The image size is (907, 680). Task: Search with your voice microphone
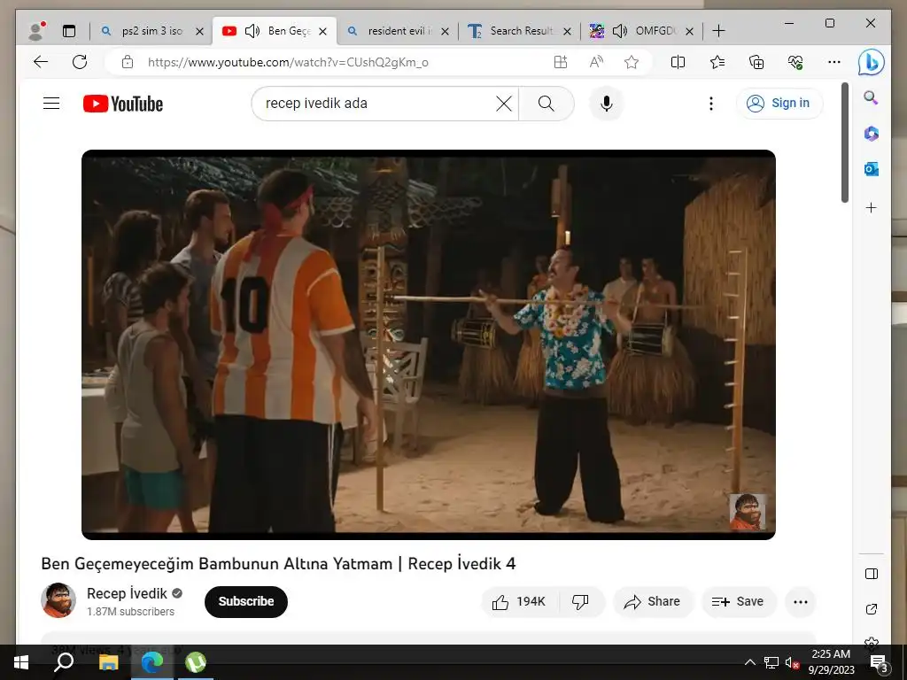click(x=606, y=104)
